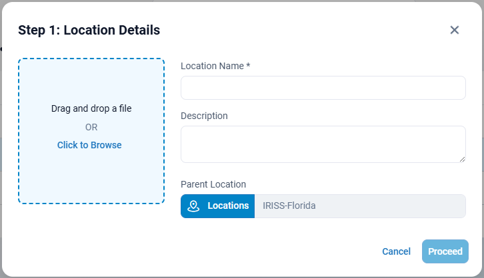Click the location pin icon
Viewport: 484px width, 278px height.
point(193,206)
